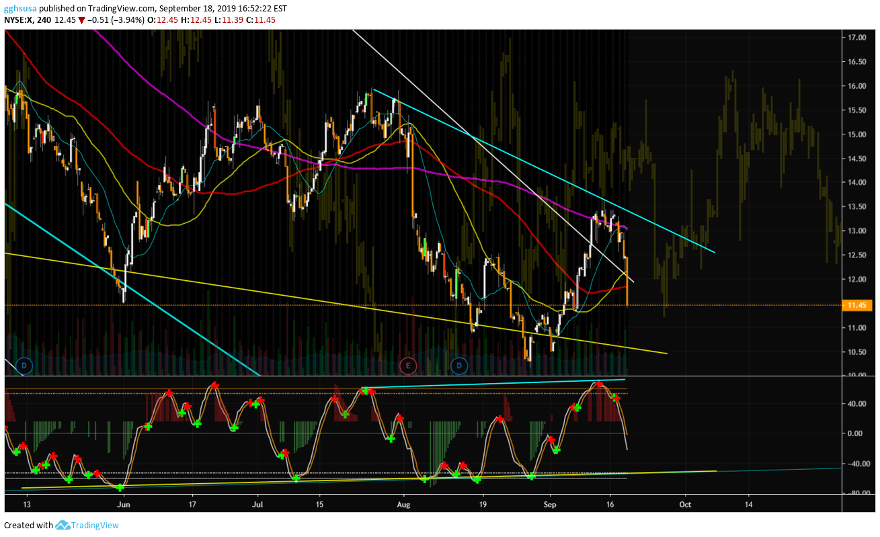Click the 16.00 price axis label

pyautogui.click(x=856, y=86)
